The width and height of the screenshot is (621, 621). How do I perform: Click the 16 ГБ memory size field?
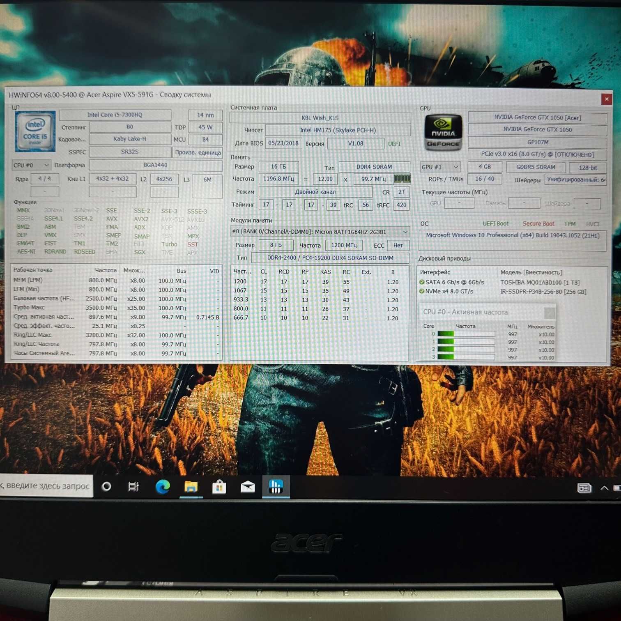[278, 167]
